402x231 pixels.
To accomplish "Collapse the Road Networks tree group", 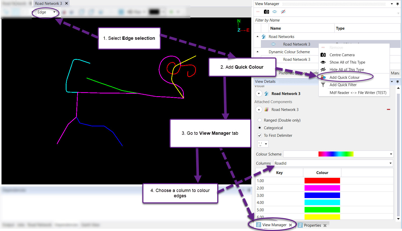I will coord(258,37).
